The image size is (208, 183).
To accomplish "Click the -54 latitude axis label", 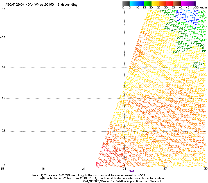I will tap(3, 67).
